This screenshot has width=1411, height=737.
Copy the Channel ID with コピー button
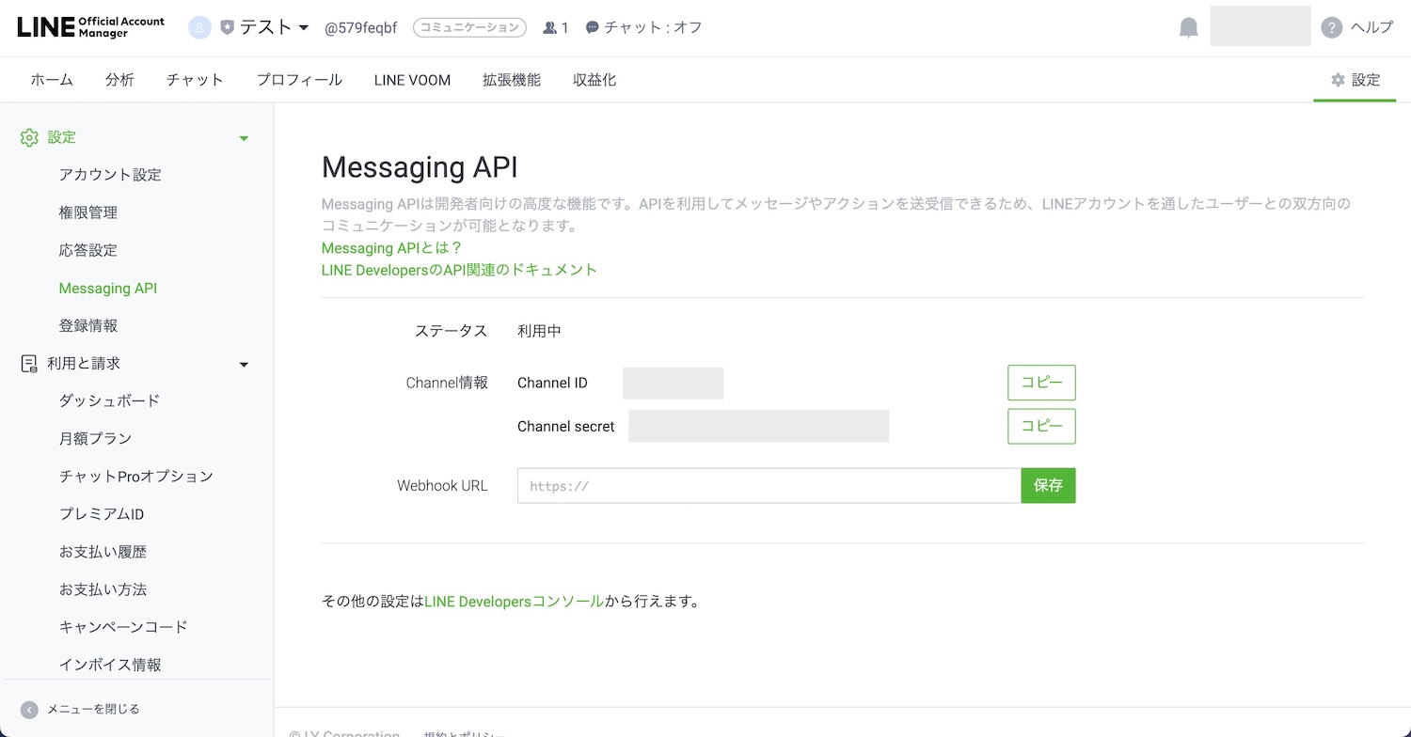click(1041, 383)
